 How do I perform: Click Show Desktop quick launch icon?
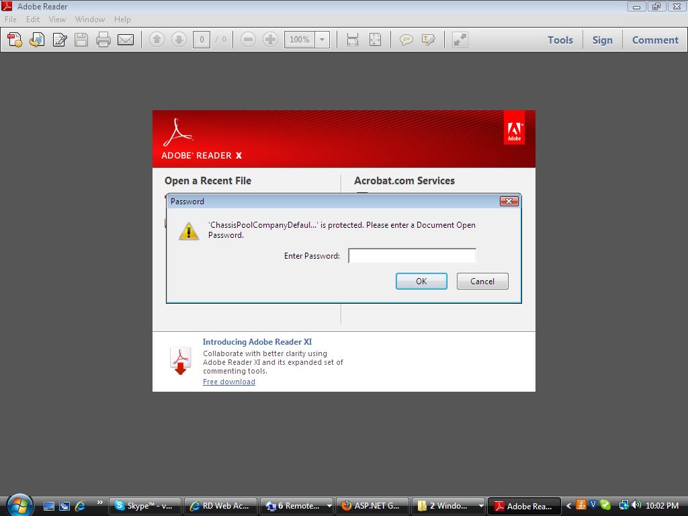coord(48,507)
